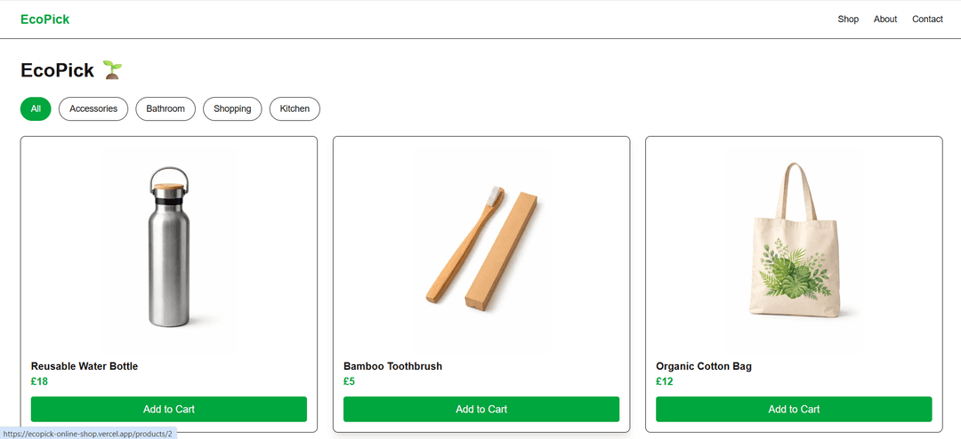961x439 pixels.
Task: Add the Bamboo Toothbrush to cart
Action: point(481,409)
